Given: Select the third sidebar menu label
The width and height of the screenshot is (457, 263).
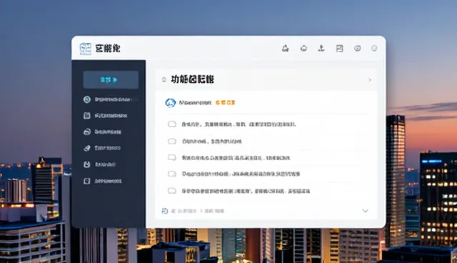Looking at the screenshot, I should pyautogui.click(x=108, y=131).
